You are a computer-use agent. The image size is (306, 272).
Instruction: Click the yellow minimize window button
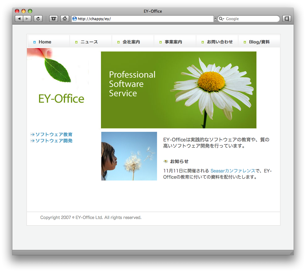tap(24, 11)
